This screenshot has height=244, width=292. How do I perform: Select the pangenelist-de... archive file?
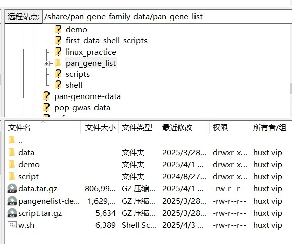tap(49, 201)
